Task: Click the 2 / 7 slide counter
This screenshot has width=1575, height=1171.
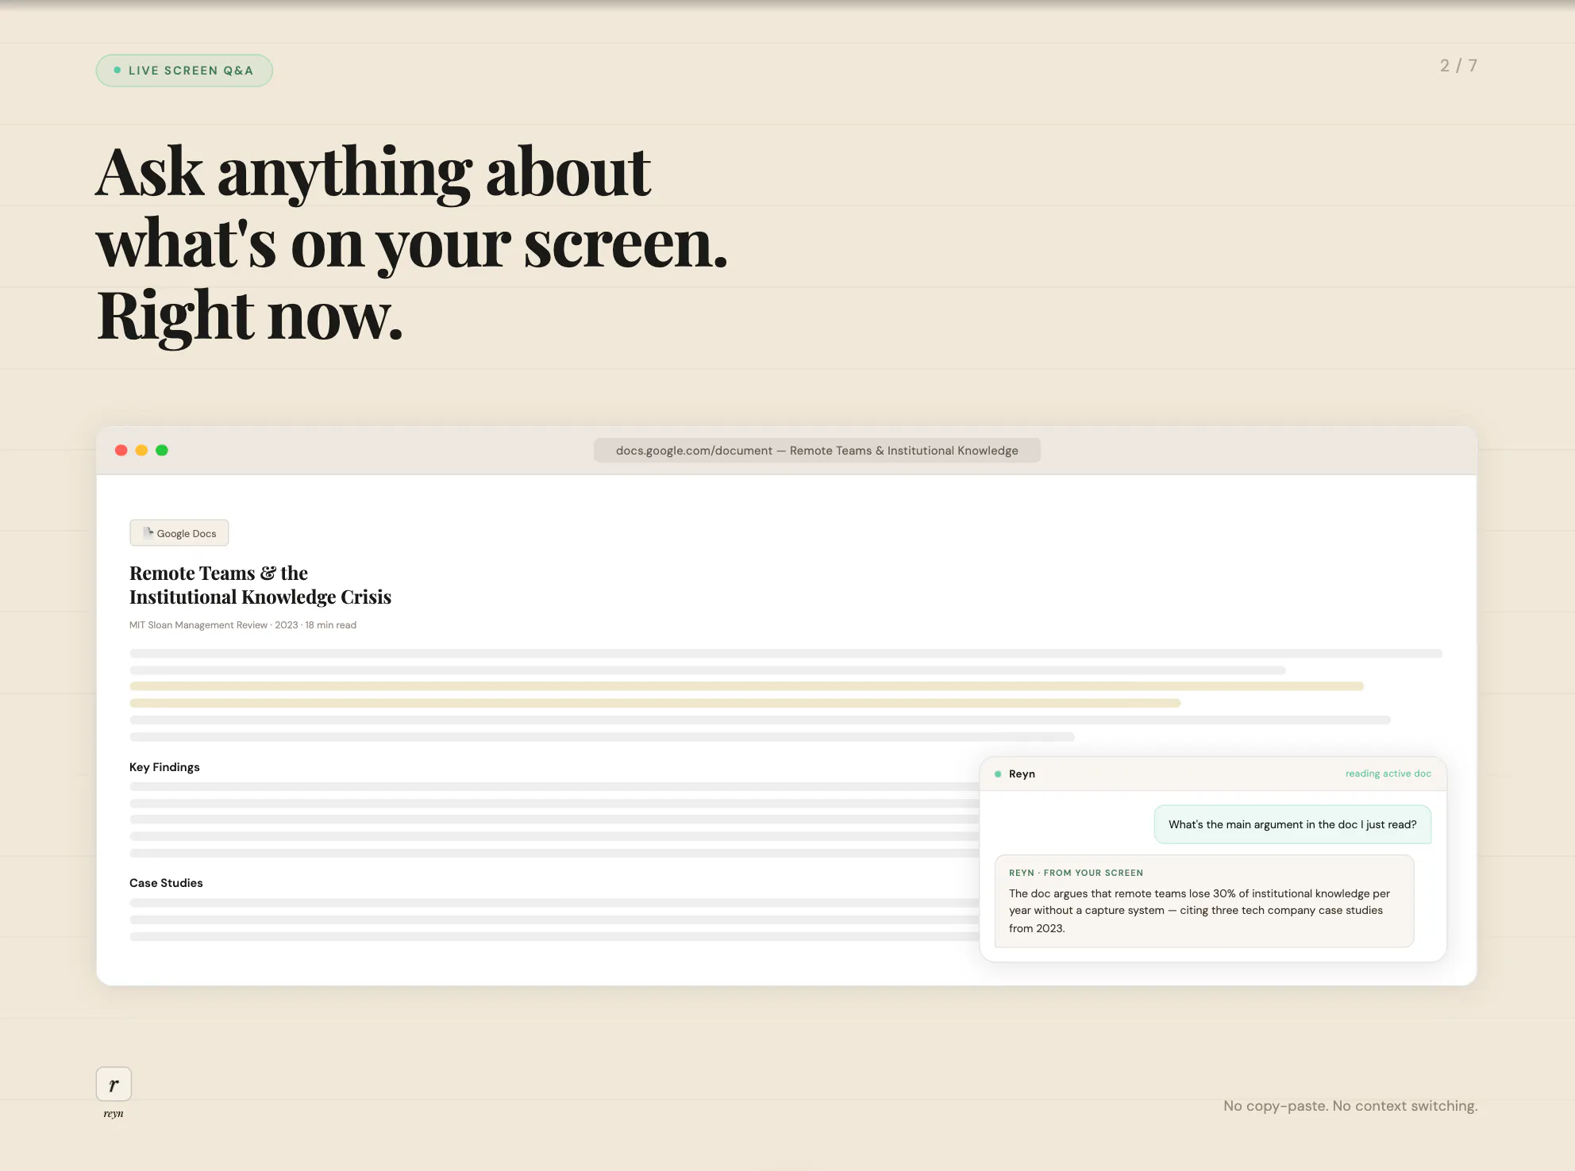Action: pyautogui.click(x=1458, y=66)
